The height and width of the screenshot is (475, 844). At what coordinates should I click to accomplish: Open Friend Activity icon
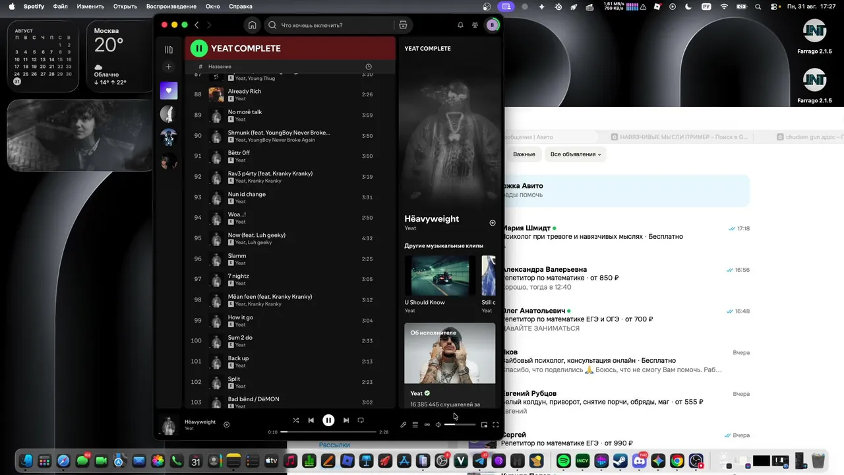[x=475, y=25]
